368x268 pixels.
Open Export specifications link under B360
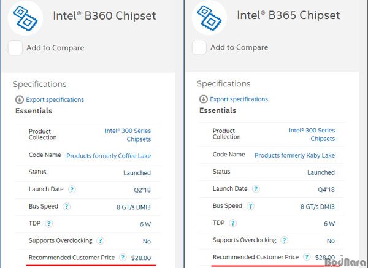(55, 100)
